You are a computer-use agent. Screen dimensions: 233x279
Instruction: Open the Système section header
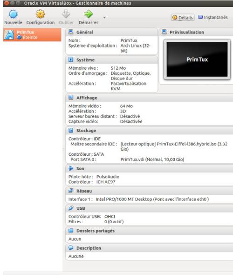point(111,60)
